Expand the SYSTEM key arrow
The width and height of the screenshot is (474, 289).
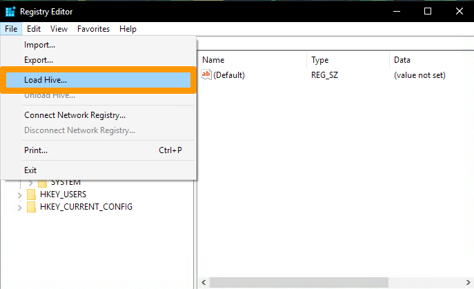click(30, 183)
